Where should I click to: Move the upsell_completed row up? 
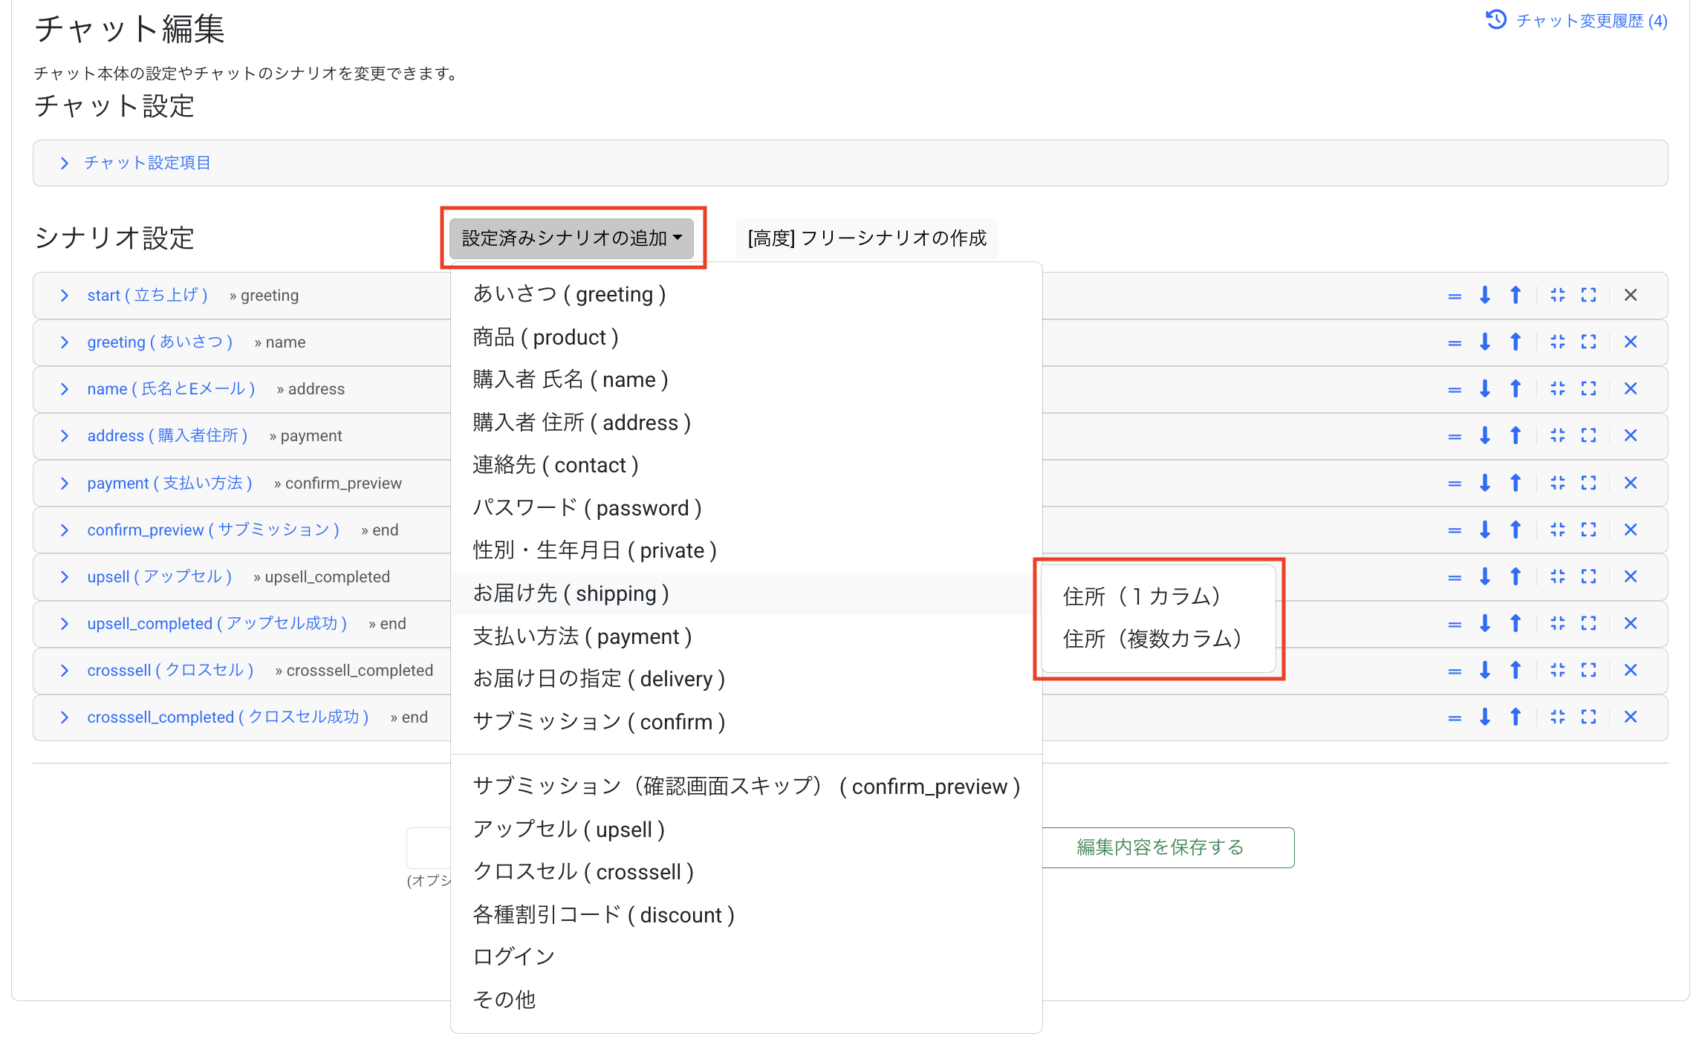click(x=1516, y=623)
